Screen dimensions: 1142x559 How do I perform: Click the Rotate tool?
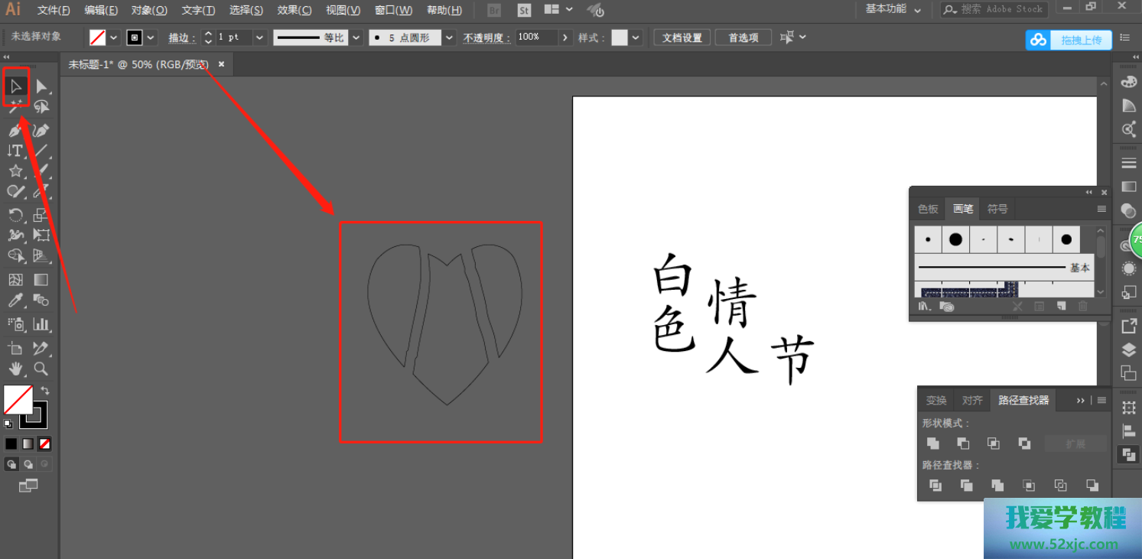coord(15,215)
